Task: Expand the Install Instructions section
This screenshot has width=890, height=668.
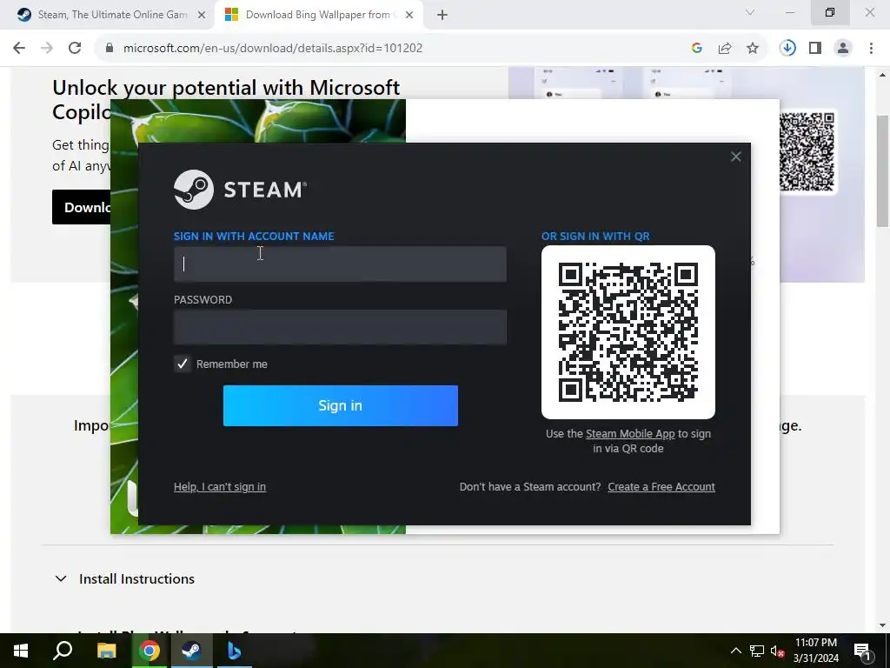Action: (61, 578)
